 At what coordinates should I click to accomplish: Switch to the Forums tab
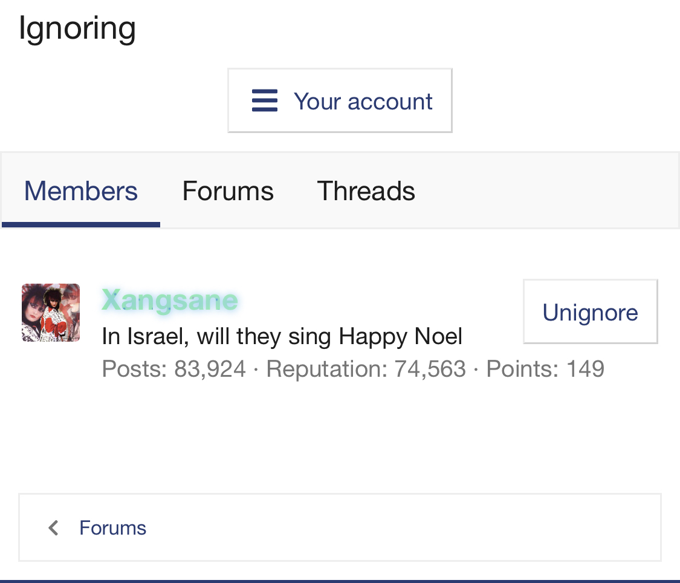(x=228, y=191)
